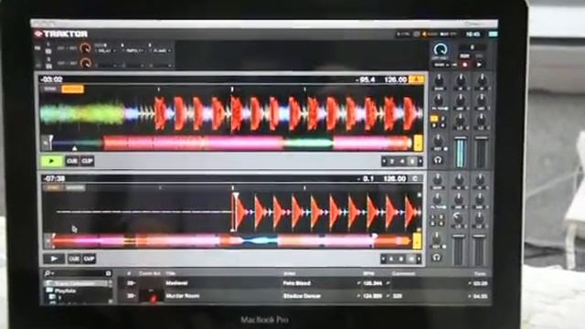The width and height of the screenshot is (585, 329).
Task: Click the bottom channel FILTER knob
Action: [437, 199]
